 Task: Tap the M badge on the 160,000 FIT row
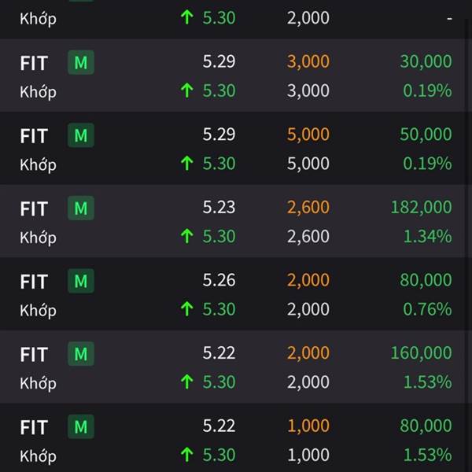click(x=81, y=354)
